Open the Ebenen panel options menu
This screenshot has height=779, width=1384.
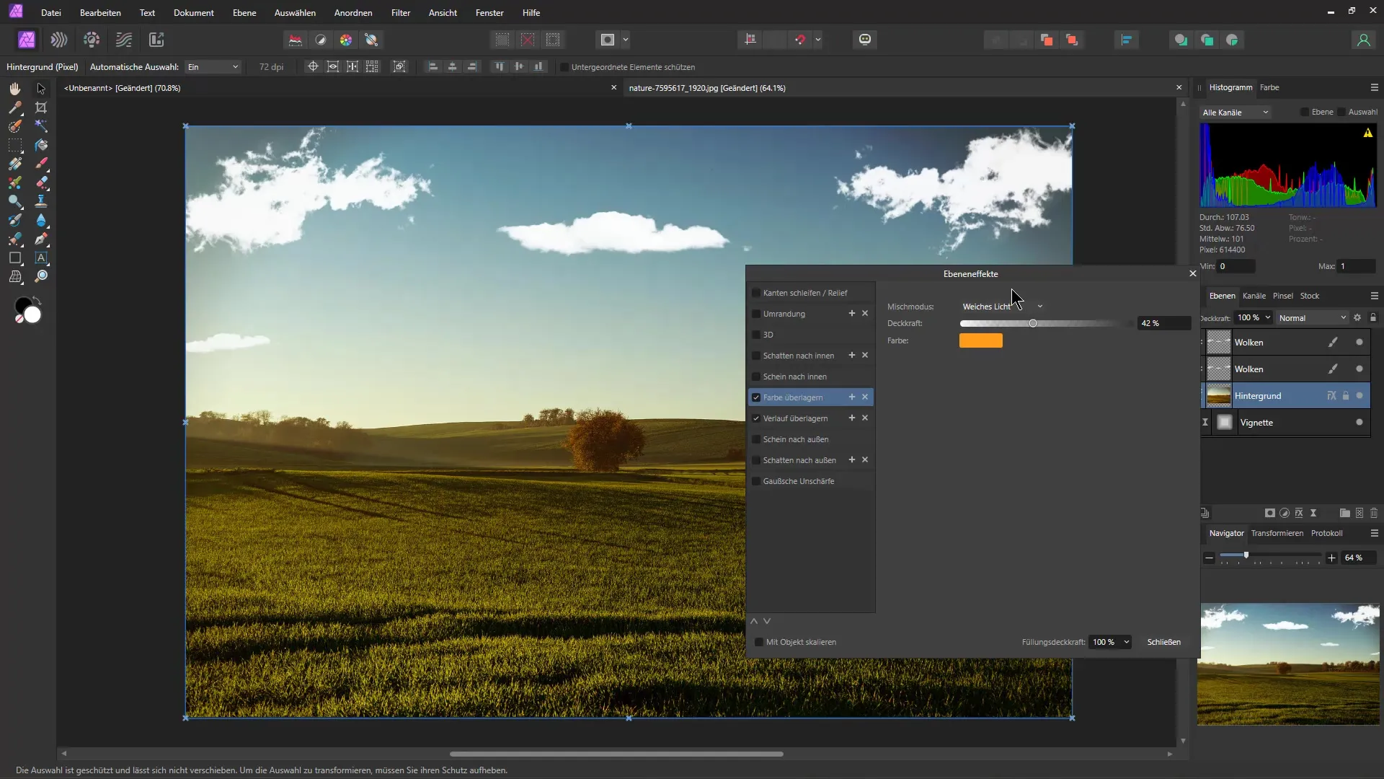pos(1374,296)
